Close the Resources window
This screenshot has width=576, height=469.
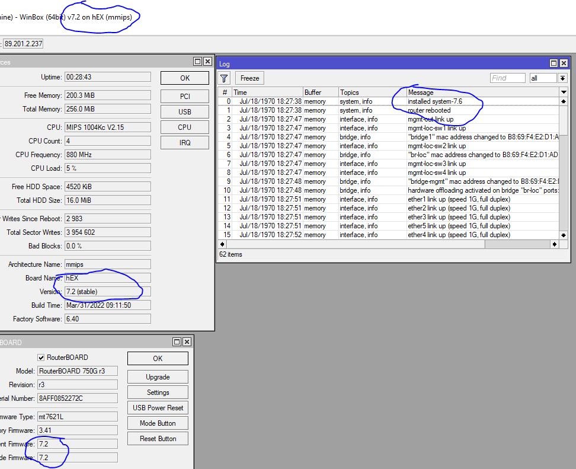(x=207, y=62)
